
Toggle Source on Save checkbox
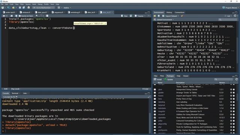point(19,16)
